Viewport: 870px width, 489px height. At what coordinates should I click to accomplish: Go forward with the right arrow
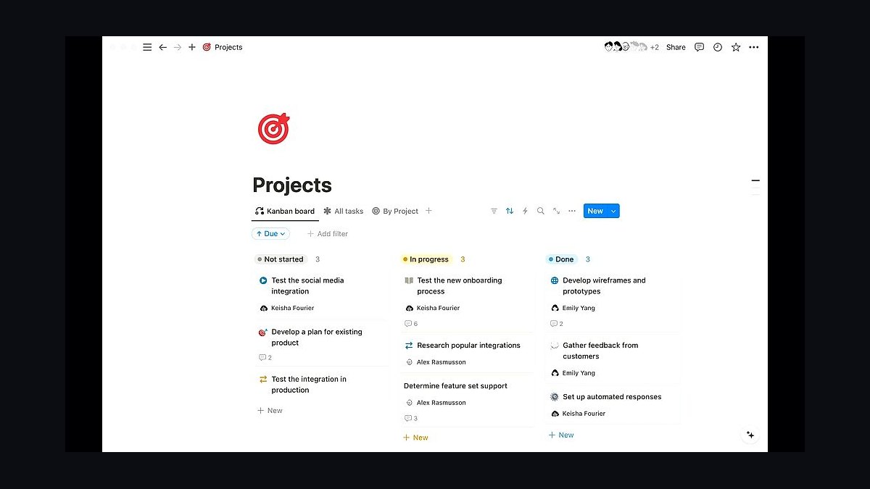click(178, 47)
